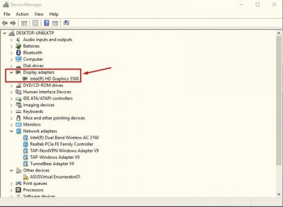The width and height of the screenshot is (283, 207).
Task: Click the Processors chip icon
Action: pyautogui.click(x=18, y=190)
